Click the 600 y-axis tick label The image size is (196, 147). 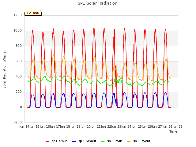19,61
